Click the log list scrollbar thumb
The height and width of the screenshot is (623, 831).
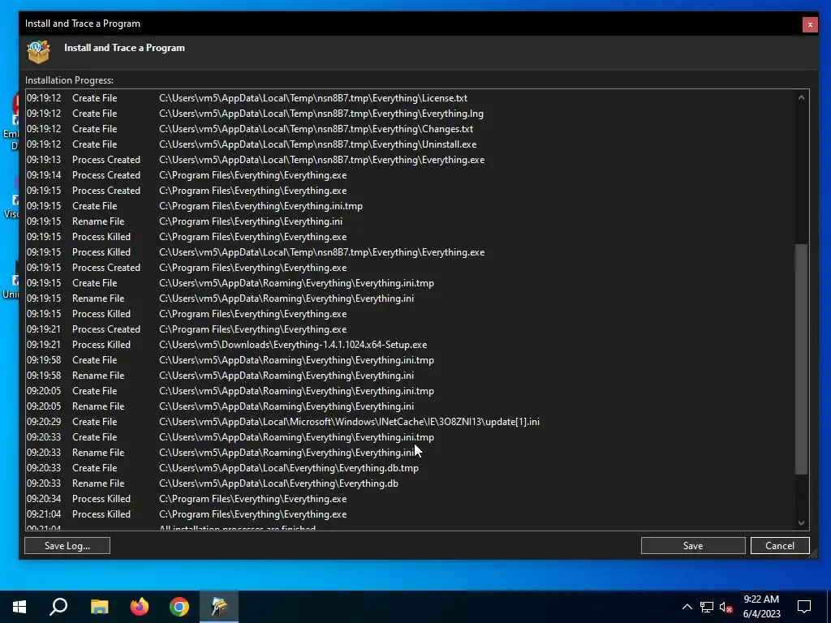[x=801, y=359]
